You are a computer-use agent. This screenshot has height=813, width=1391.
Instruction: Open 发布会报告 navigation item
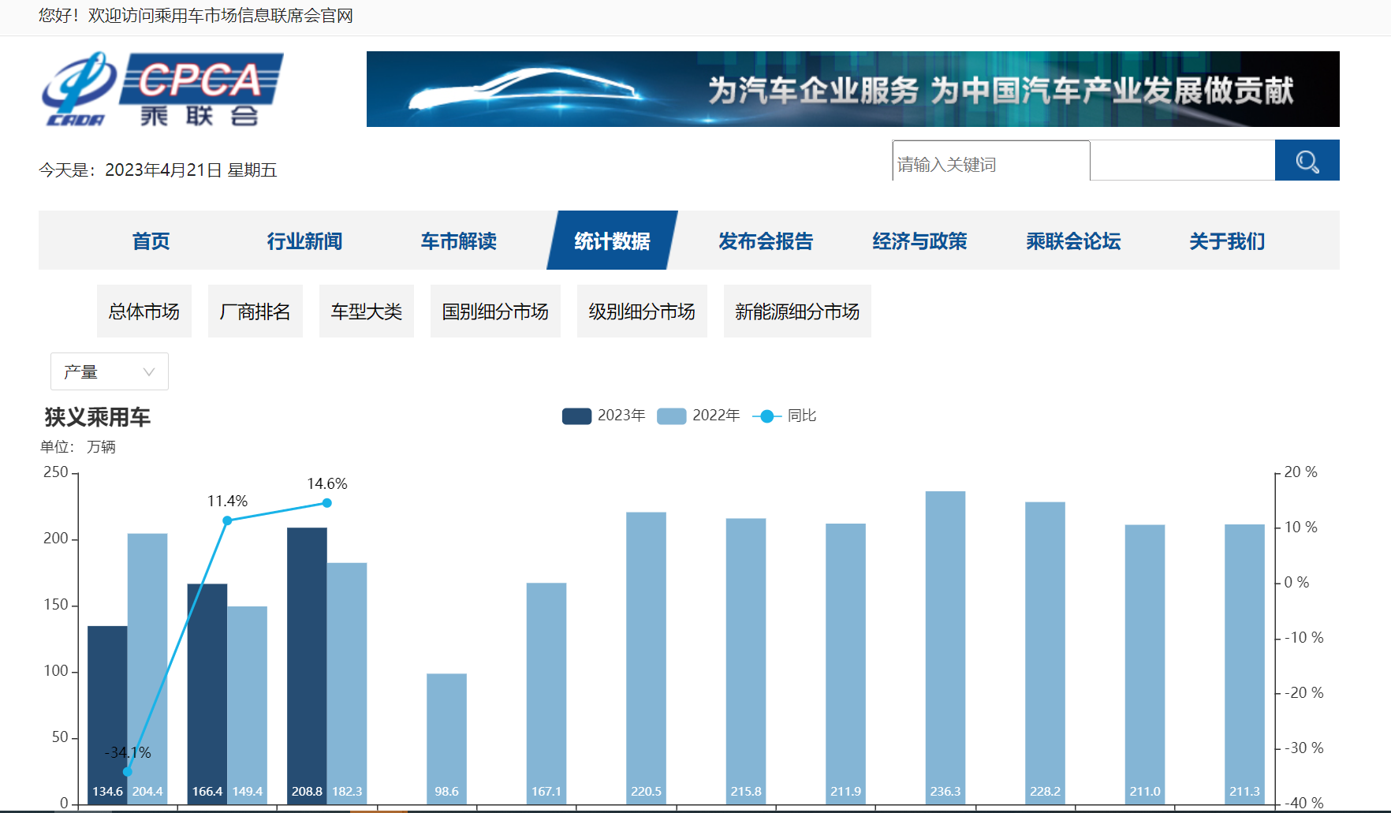pyautogui.click(x=766, y=241)
